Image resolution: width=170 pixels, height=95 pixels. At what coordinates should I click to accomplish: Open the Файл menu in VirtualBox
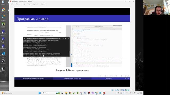tap(12, 4)
